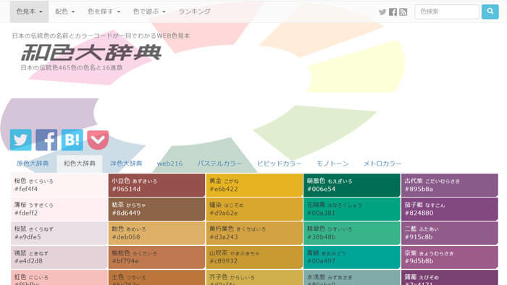Open the メトロカラー tab
507x285 pixels.
[382, 163]
